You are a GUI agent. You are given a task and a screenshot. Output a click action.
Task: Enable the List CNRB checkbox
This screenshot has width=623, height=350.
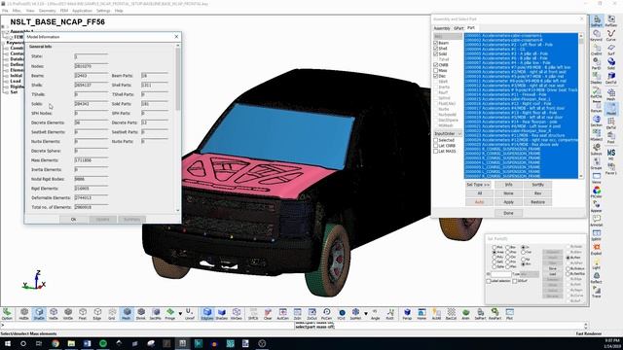click(x=435, y=146)
